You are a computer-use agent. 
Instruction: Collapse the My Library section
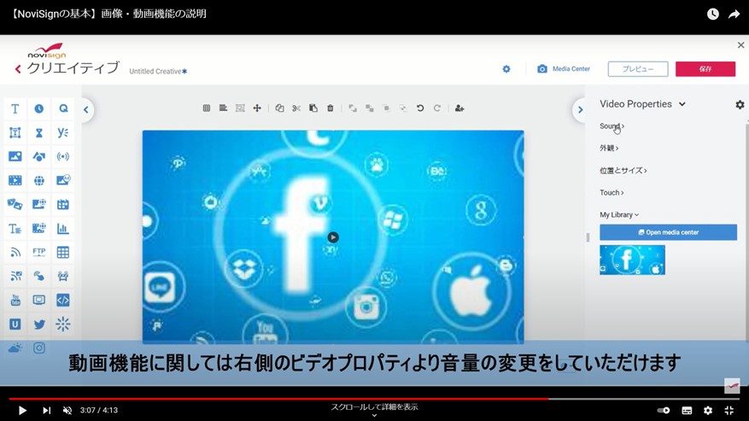(619, 215)
